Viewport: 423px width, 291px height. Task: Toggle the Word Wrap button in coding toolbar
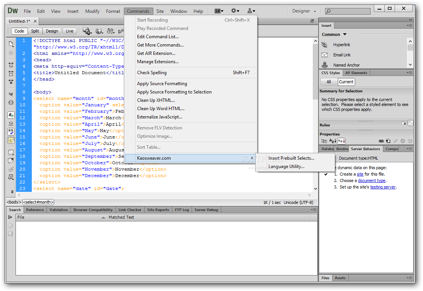[11, 132]
